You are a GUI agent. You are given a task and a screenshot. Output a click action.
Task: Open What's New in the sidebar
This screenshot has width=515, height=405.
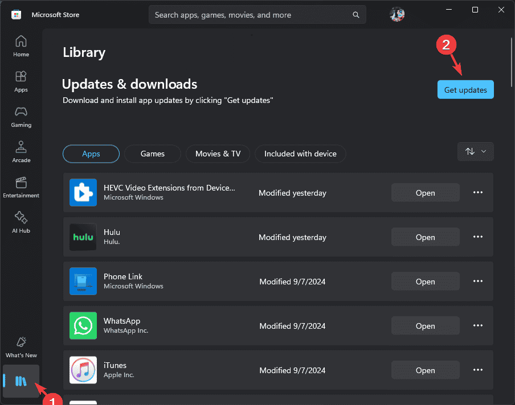click(x=21, y=347)
